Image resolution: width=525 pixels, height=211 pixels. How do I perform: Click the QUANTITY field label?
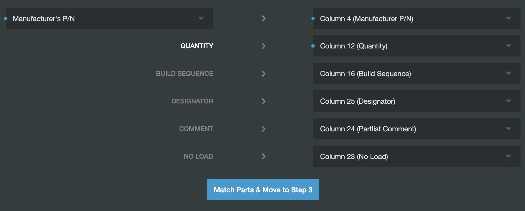[x=197, y=46]
